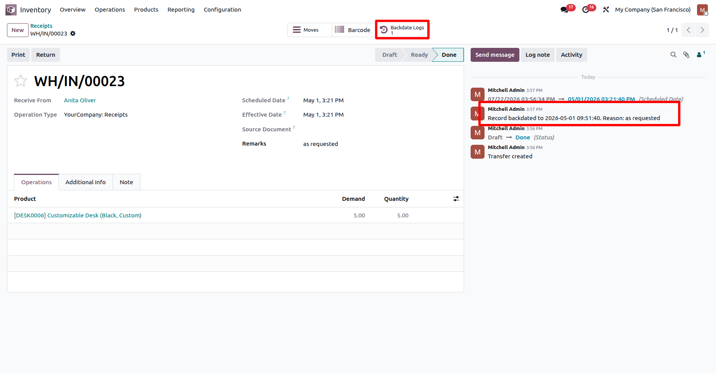Open the Products menu
This screenshot has width=716, height=373.
pyautogui.click(x=146, y=10)
